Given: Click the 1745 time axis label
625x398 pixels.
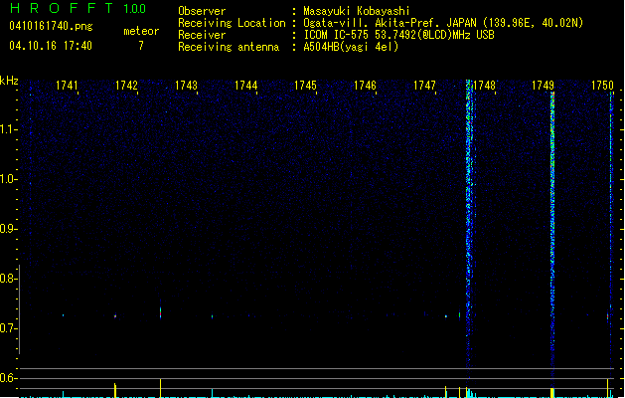Looking at the screenshot, I should tap(305, 86).
